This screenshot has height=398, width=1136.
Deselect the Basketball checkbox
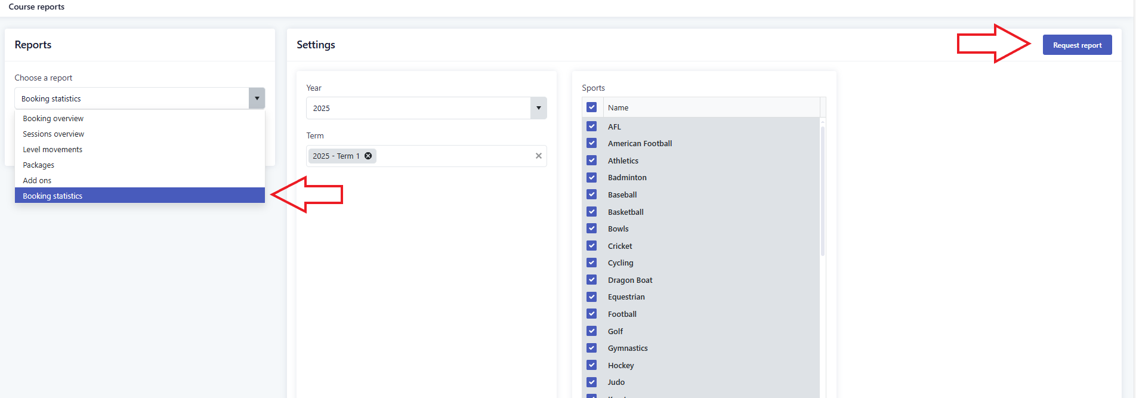pyautogui.click(x=591, y=212)
